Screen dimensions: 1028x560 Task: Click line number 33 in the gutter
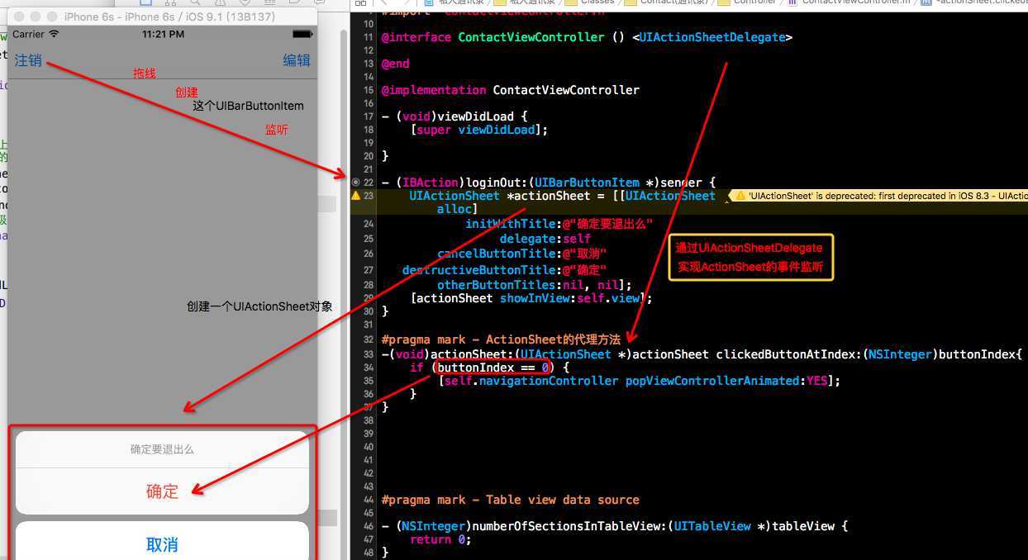click(x=369, y=354)
